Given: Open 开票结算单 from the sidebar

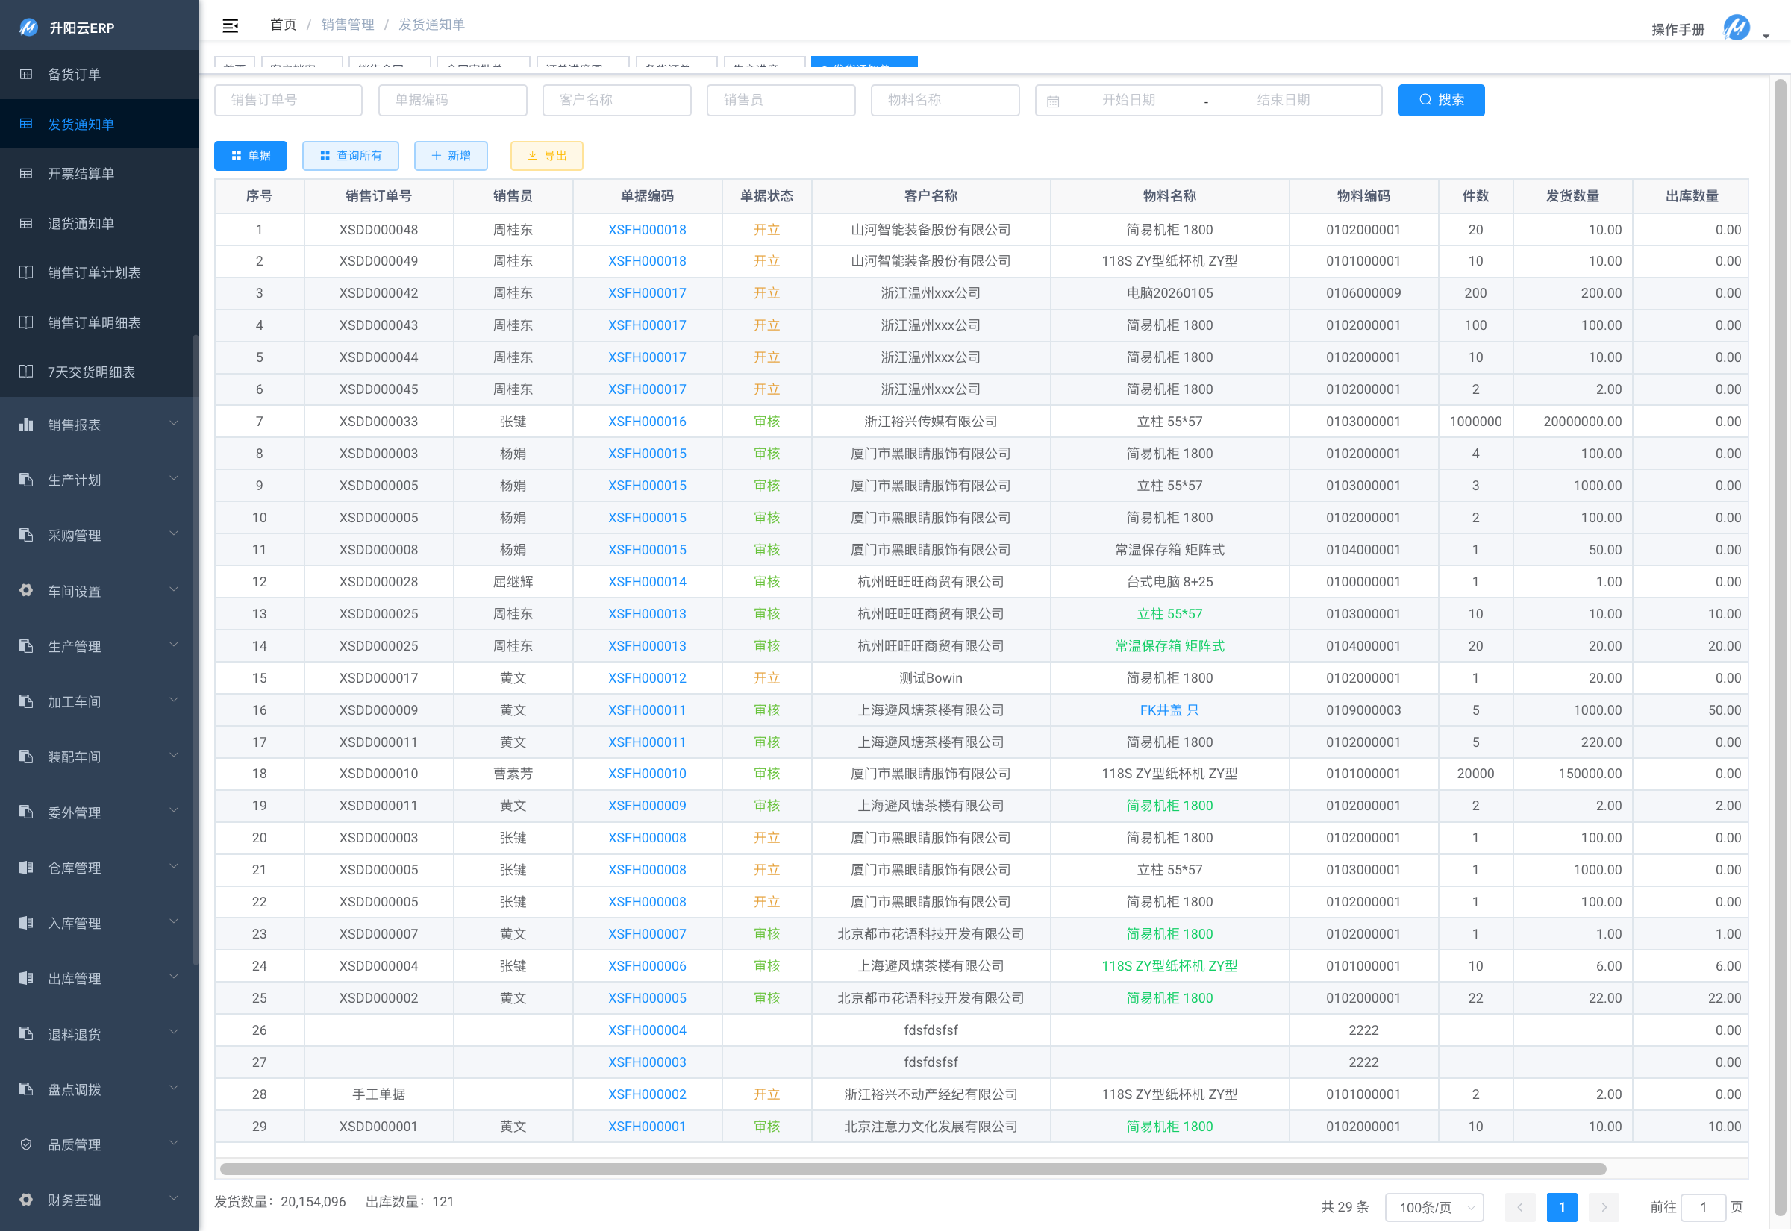Looking at the screenshot, I should click(x=80, y=174).
